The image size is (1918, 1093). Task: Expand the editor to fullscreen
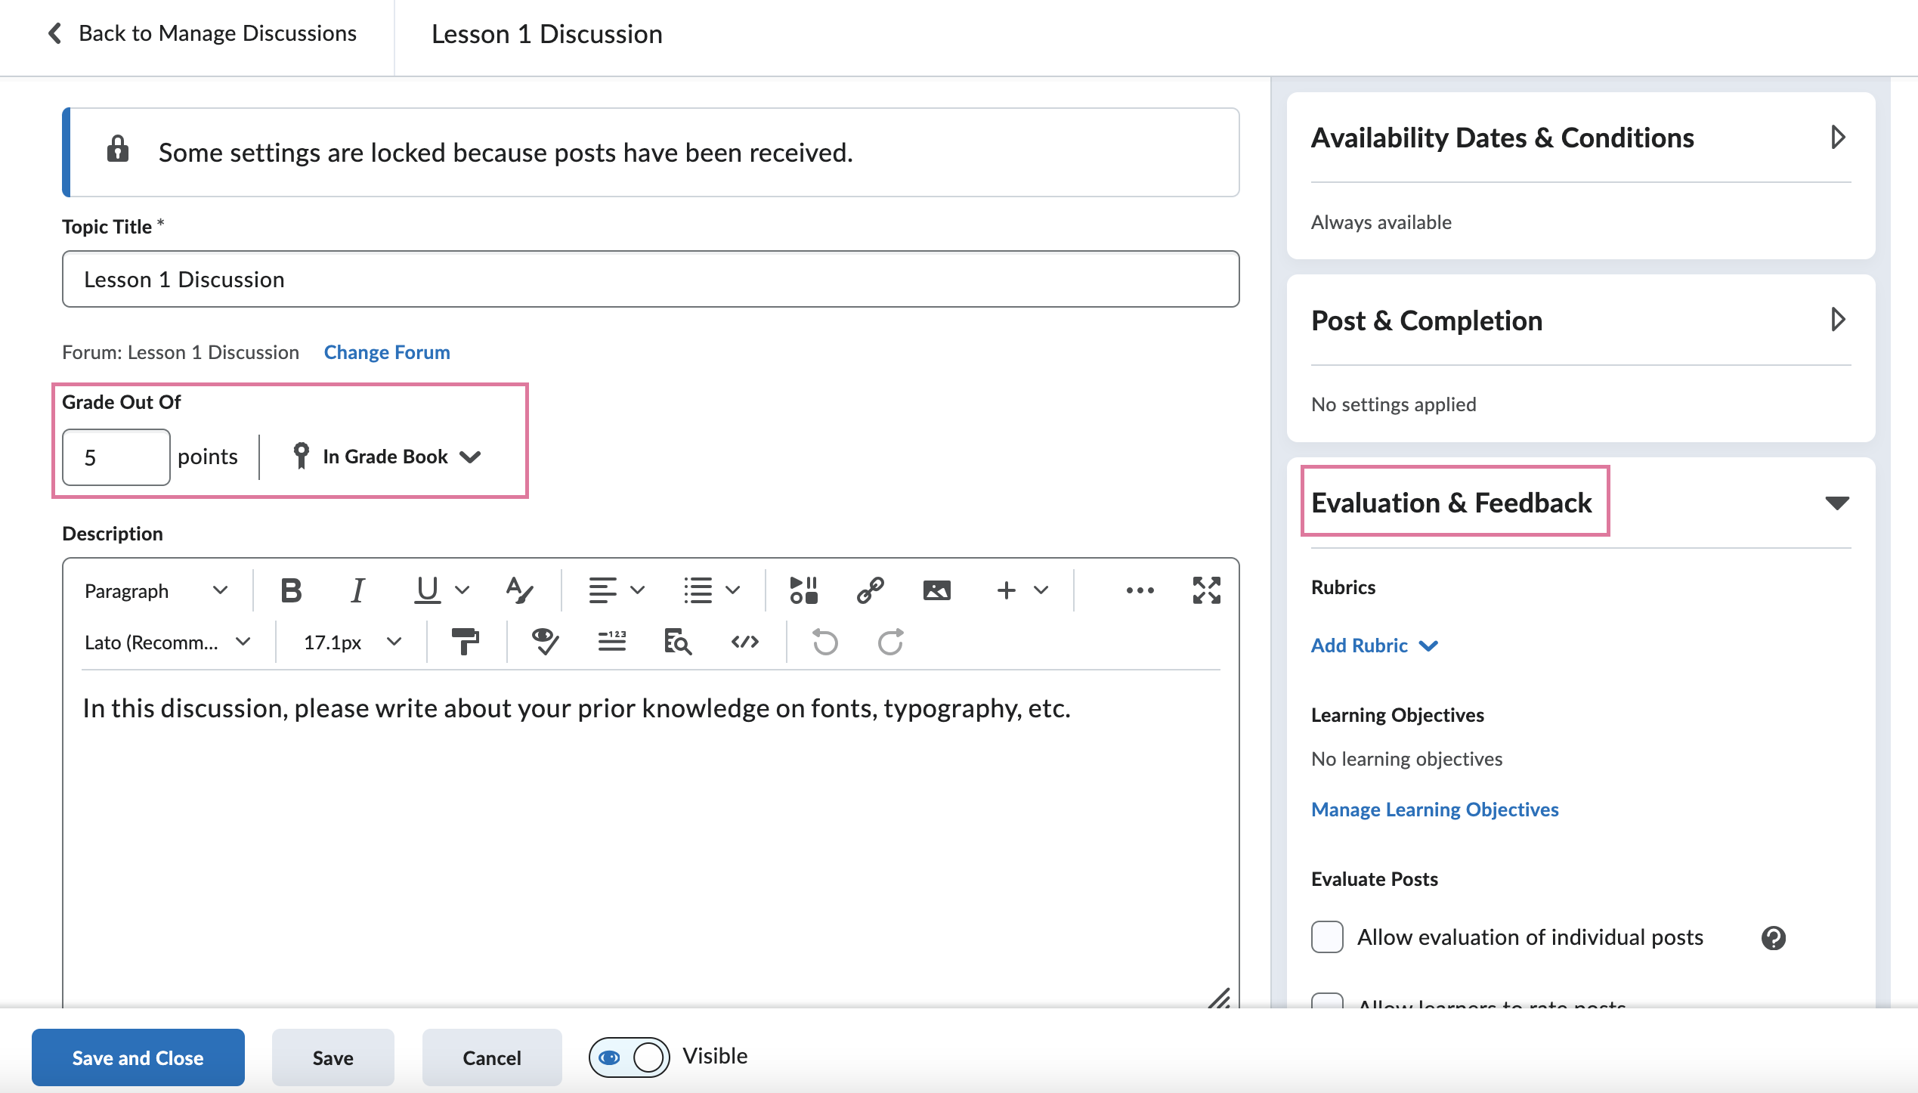(1205, 590)
